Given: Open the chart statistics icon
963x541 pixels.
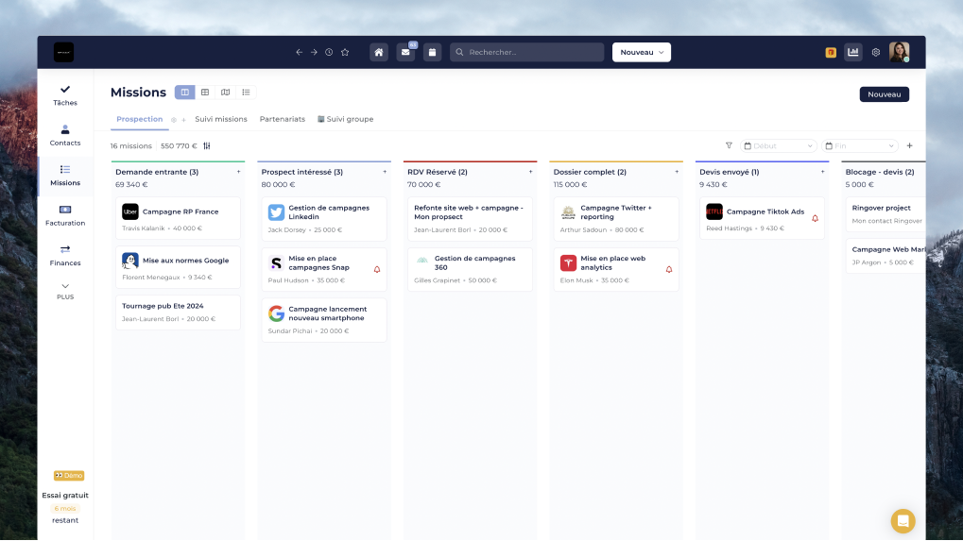Looking at the screenshot, I should click(x=853, y=52).
